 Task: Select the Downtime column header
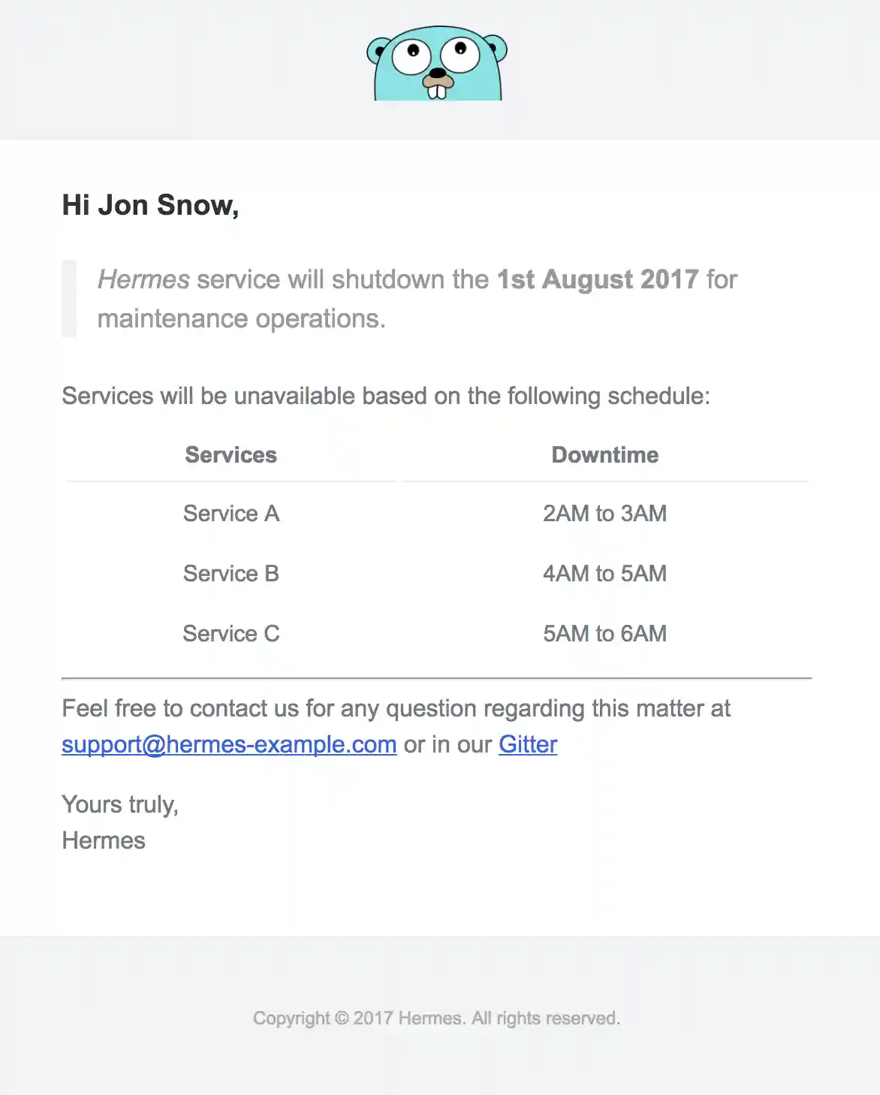[604, 455]
